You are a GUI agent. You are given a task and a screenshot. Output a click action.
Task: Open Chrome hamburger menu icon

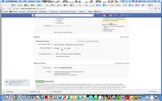159,8
